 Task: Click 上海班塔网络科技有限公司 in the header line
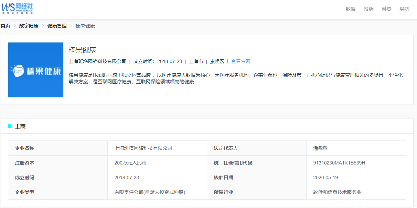tap(98, 61)
